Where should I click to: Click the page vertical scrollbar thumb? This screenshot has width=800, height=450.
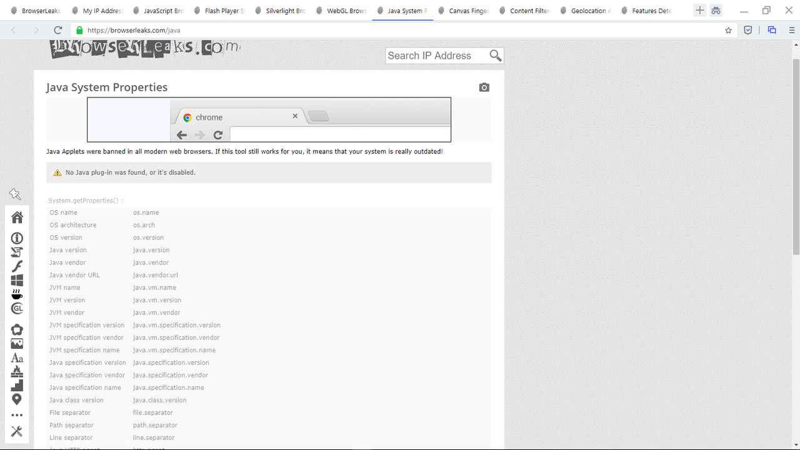tap(796, 156)
